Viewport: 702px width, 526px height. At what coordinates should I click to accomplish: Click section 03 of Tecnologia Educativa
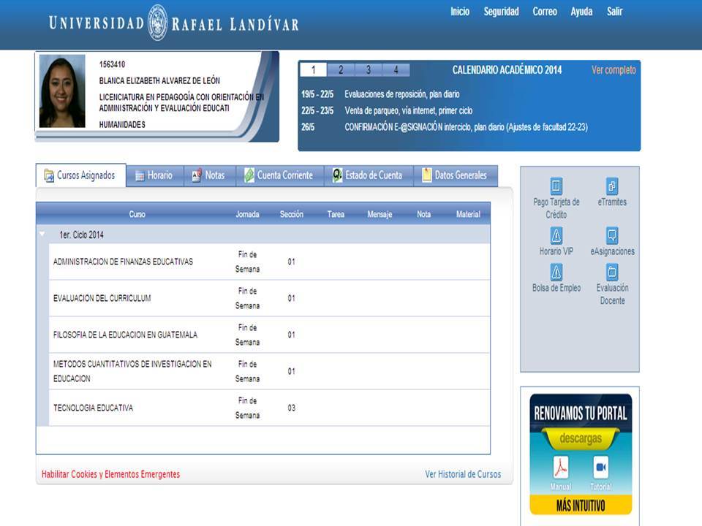292,408
